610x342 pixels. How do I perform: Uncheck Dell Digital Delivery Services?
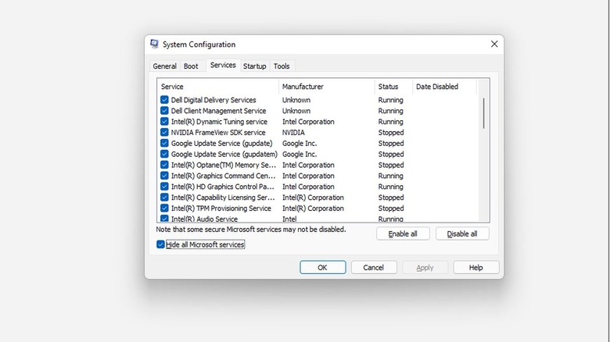(164, 100)
